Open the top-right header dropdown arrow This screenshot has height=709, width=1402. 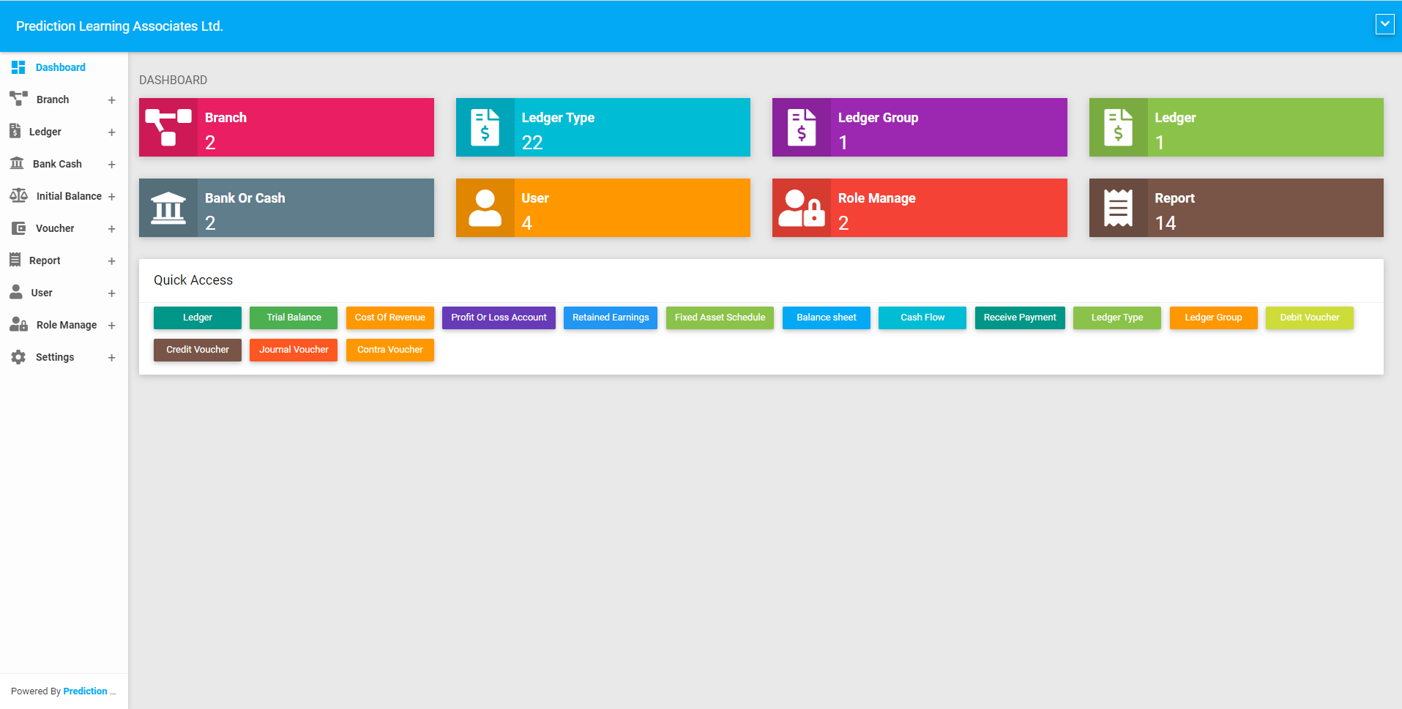coord(1384,24)
